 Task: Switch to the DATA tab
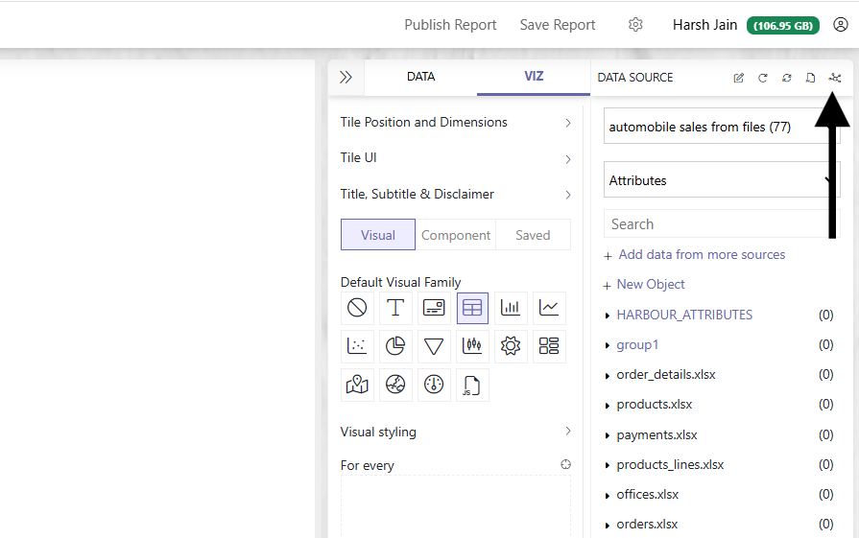tap(420, 77)
